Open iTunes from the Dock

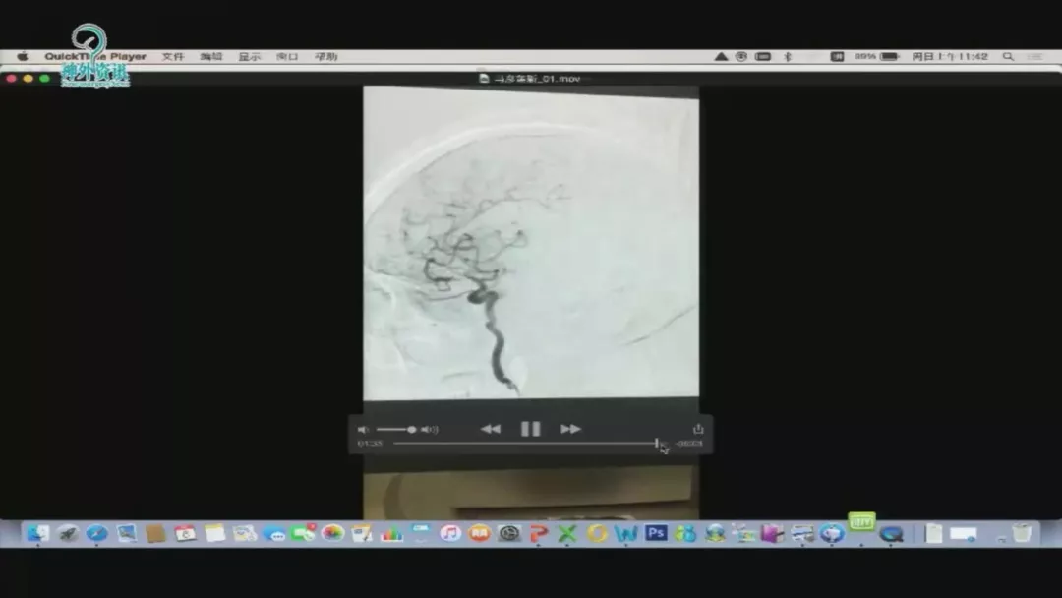(450, 534)
